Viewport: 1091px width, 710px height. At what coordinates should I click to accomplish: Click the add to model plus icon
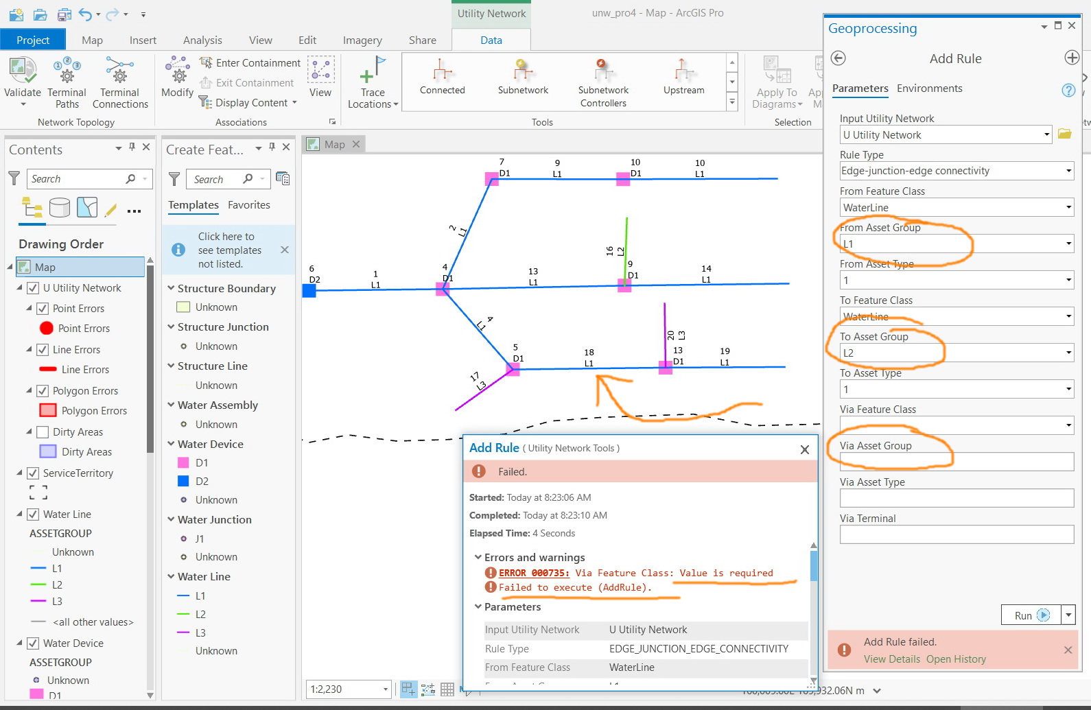[1072, 58]
